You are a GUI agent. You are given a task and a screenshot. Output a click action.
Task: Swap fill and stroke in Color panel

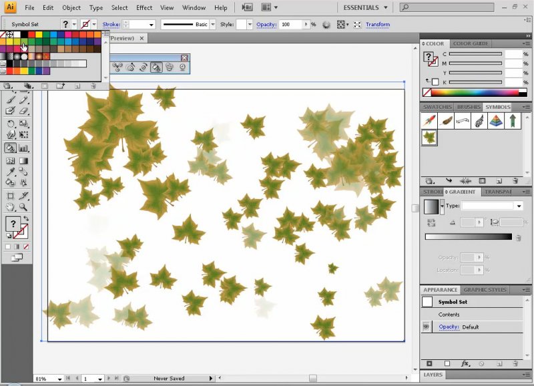pos(427,80)
